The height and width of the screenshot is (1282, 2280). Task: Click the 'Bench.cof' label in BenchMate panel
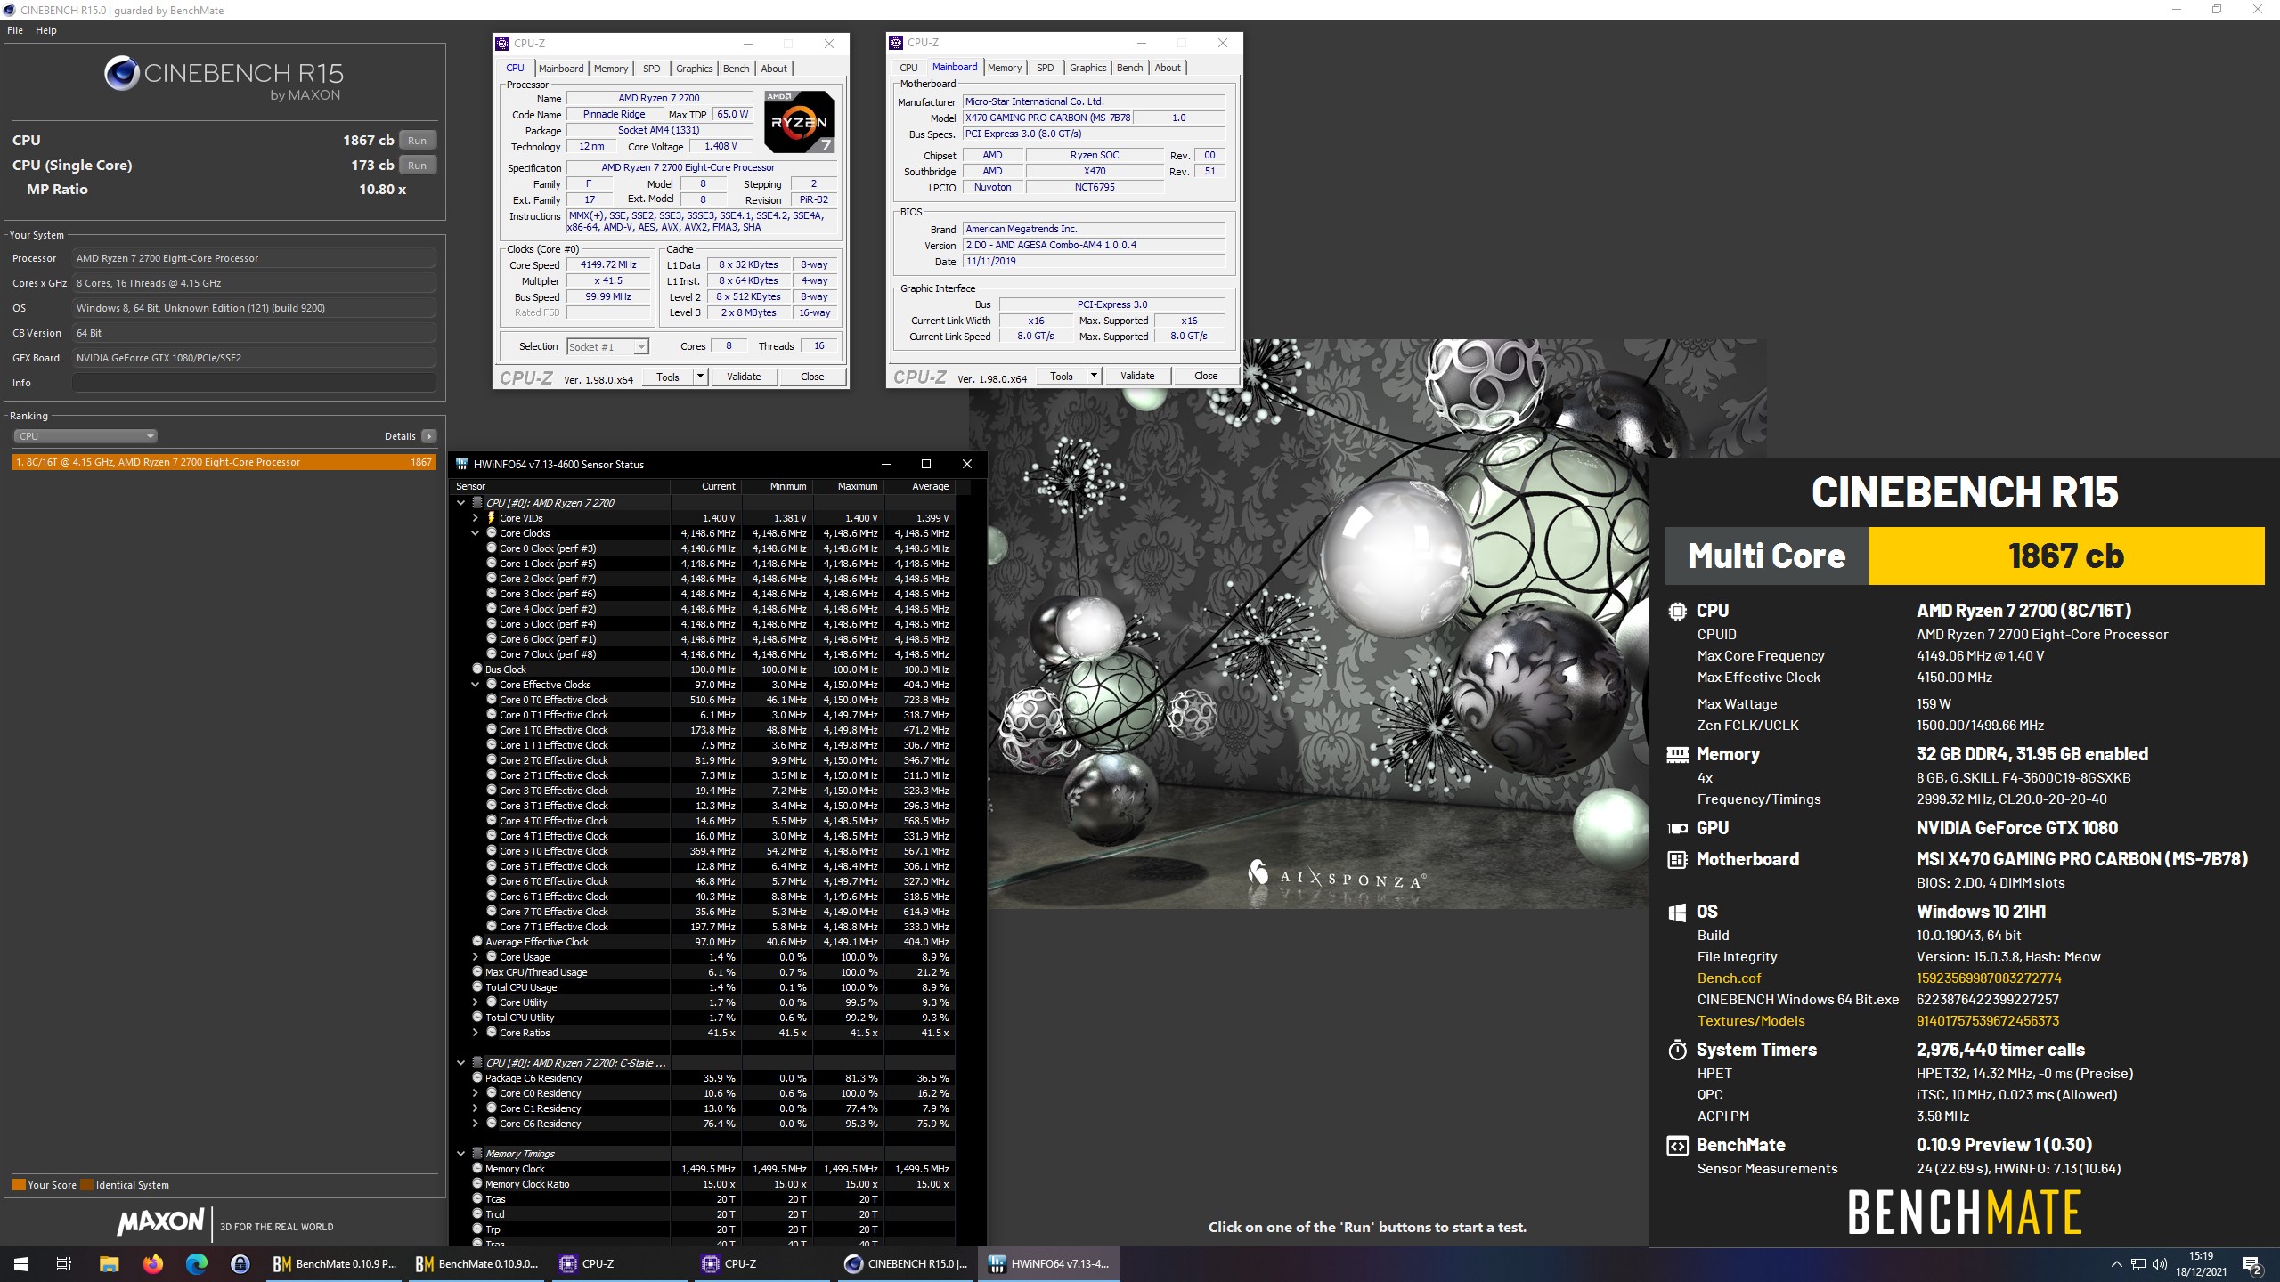(x=1729, y=978)
